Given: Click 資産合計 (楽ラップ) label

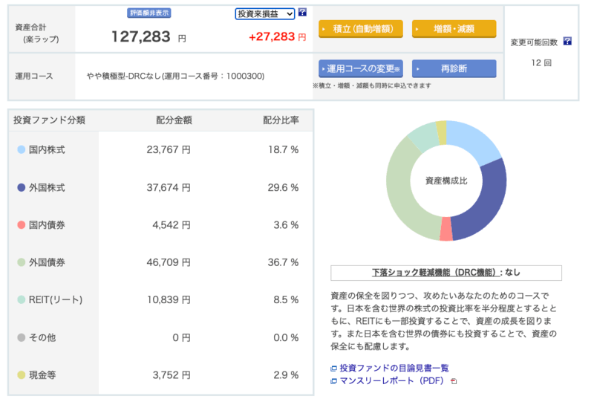Looking at the screenshot, I should (x=36, y=33).
